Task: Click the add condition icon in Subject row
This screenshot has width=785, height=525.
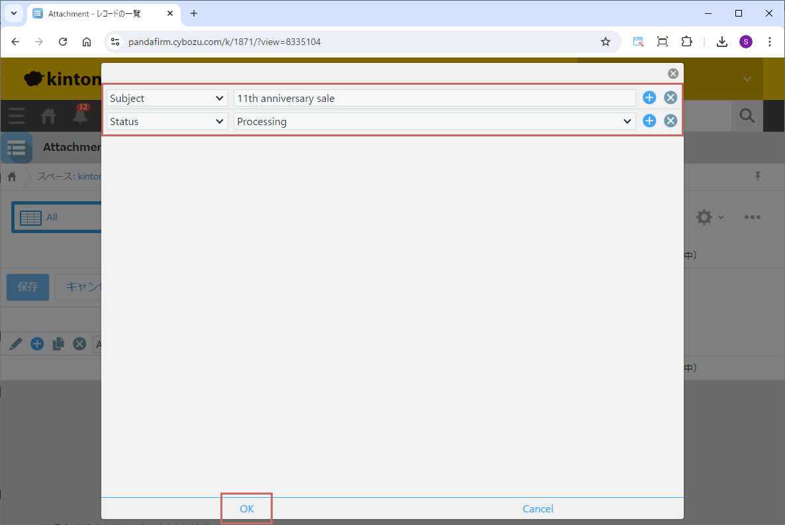Action: 649,98
